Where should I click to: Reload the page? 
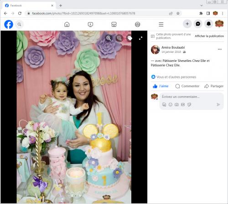coord(20,13)
